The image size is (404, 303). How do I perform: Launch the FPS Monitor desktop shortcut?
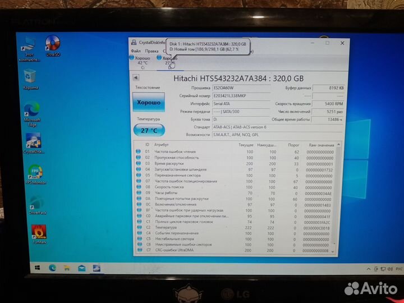point(36,172)
